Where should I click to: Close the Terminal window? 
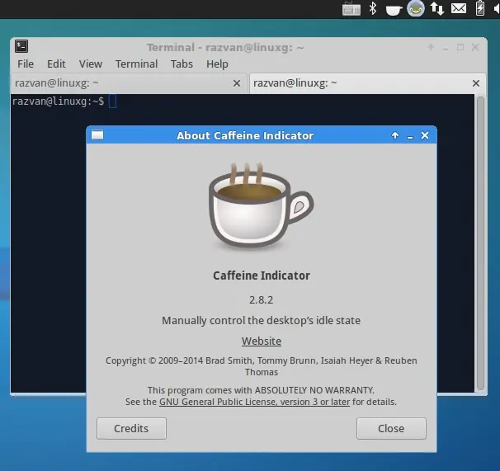coord(475,48)
